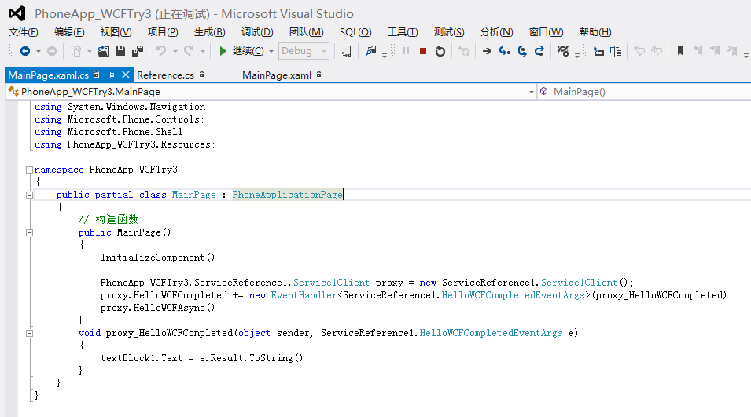Click the Show Next Statement arrow

click(x=487, y=51)
